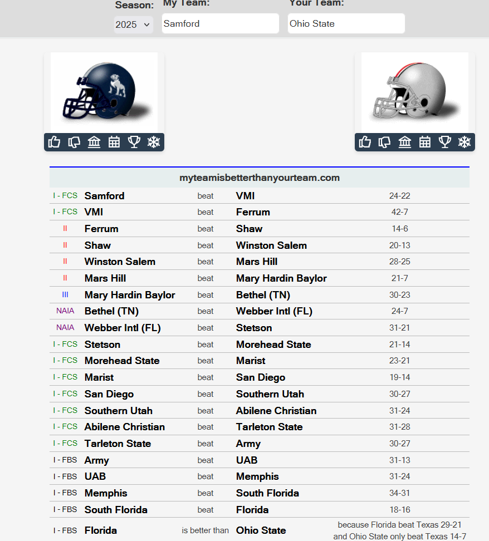This screenshot has width=489, height=541.
Task: Click the Samford navy helmet image
Action: click(104, 92)
